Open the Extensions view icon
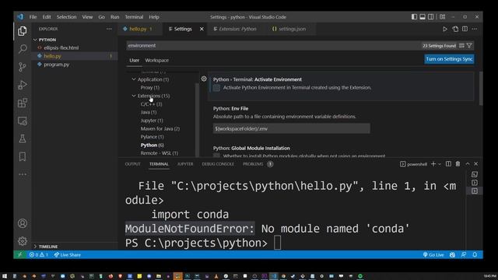 23,103
